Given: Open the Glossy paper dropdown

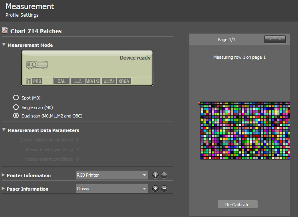Looking at the screenshot, I should click(112, 189).
